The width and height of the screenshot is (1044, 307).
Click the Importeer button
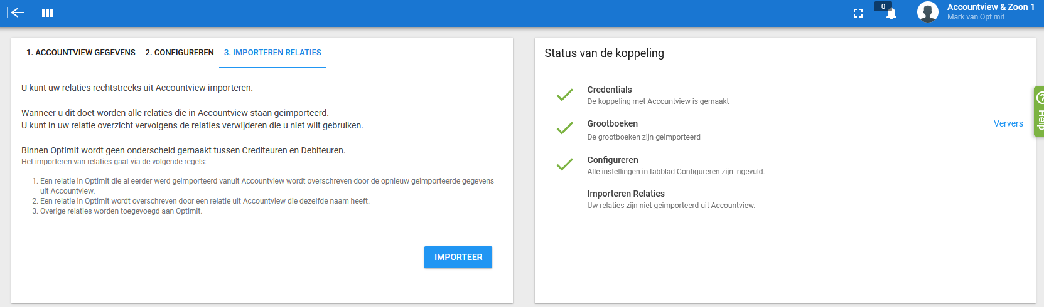[458, 257]
